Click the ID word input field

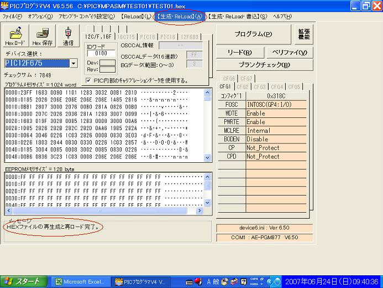pyautogui.click(x=101, y=53)
